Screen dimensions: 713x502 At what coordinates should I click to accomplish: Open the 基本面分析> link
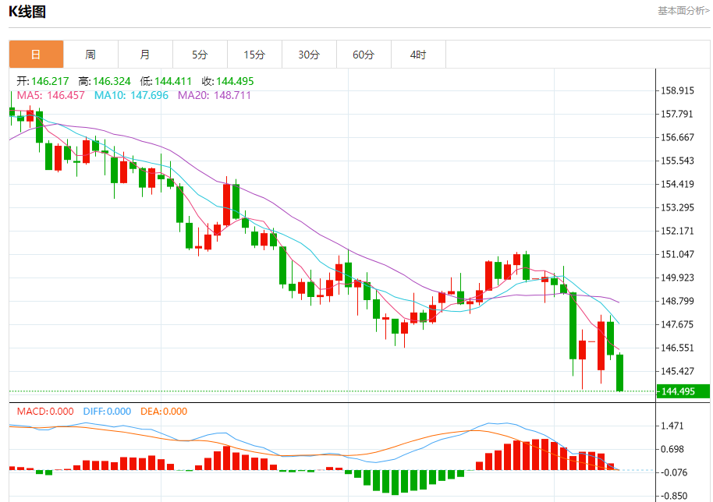[x=683, y=10]
